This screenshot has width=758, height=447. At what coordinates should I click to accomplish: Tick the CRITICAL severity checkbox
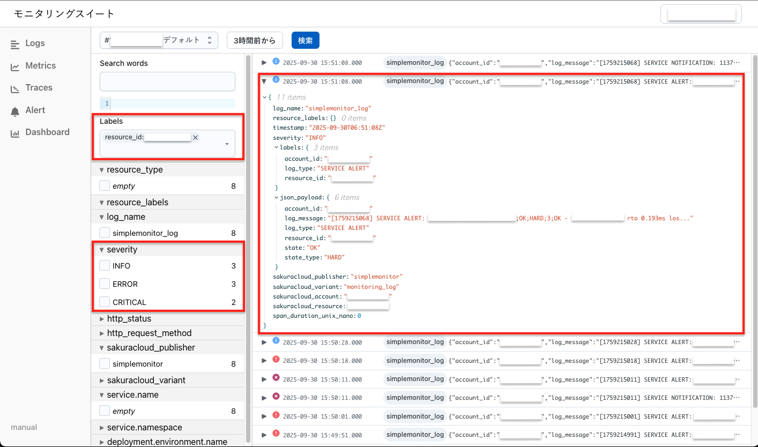click(105, 302)
